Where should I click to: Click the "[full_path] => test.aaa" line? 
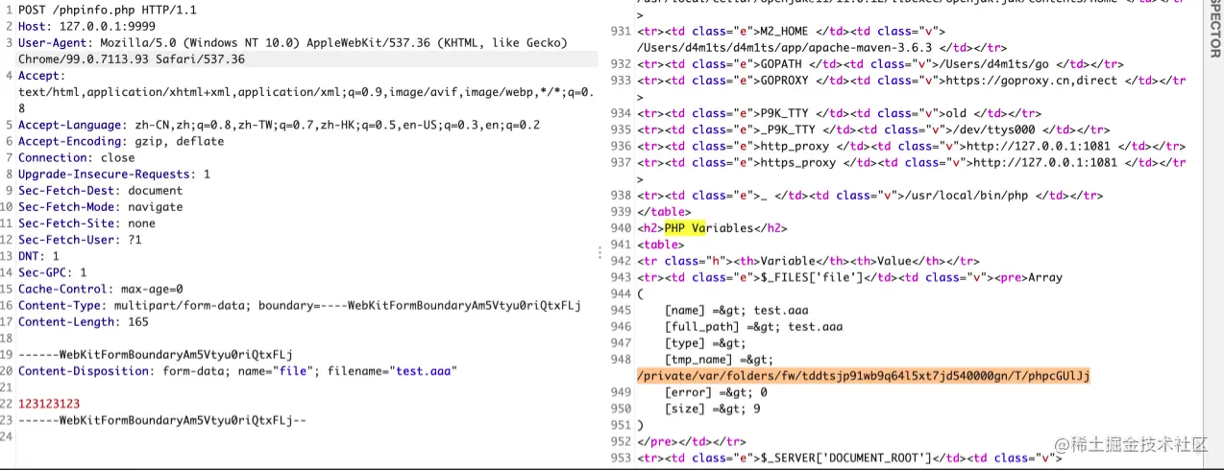pos(753,326)
